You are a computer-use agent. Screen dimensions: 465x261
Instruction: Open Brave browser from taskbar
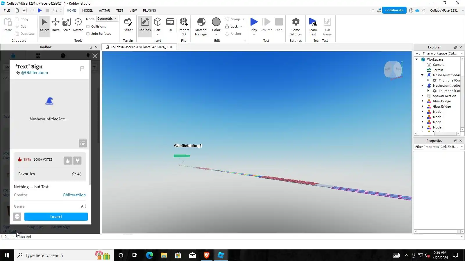coord(207,255)
